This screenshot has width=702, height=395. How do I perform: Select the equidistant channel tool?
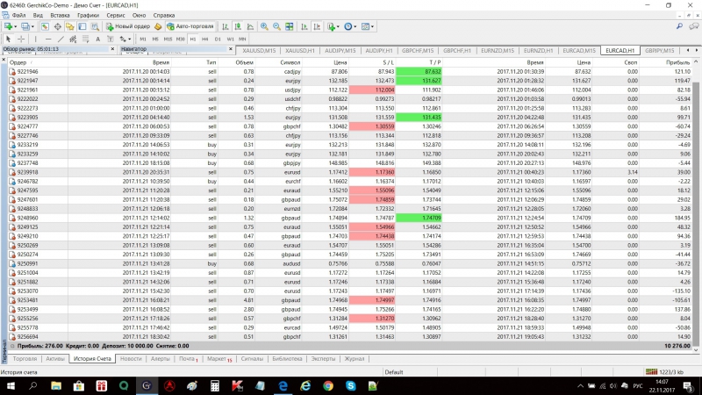click(73, 39)
